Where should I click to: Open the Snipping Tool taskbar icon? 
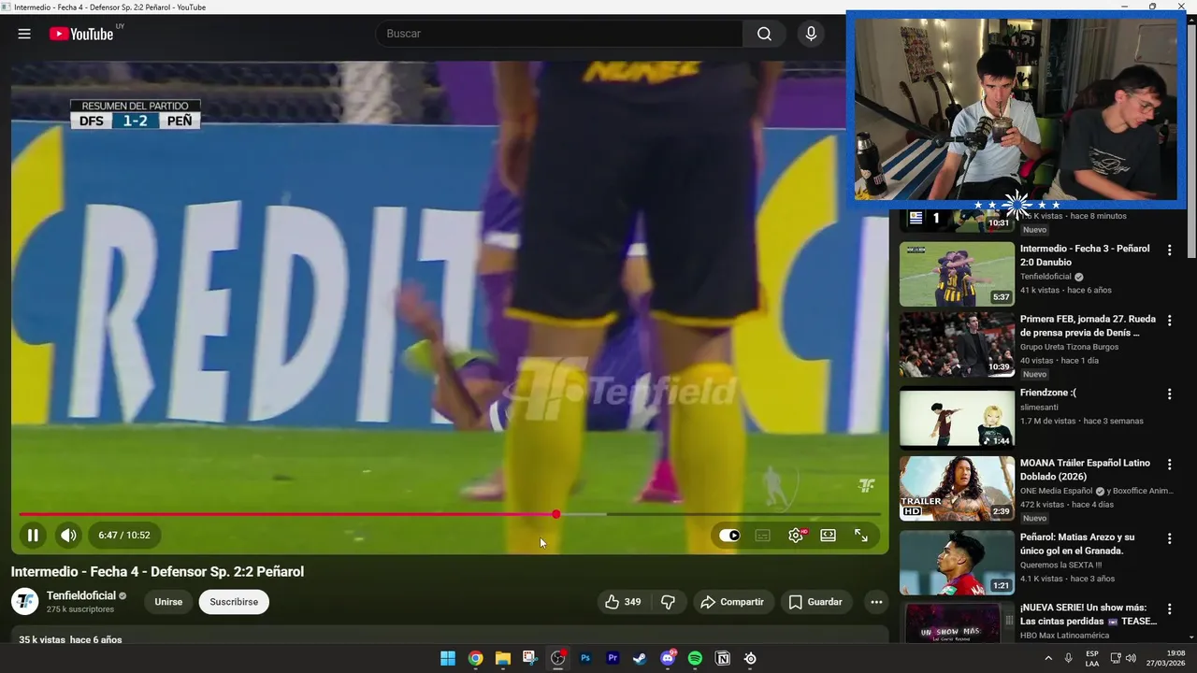pyautogui.click(x=530, y=658)
